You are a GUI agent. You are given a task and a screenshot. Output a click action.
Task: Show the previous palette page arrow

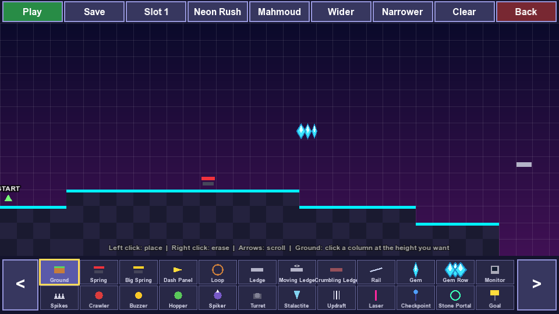[20, 284]
